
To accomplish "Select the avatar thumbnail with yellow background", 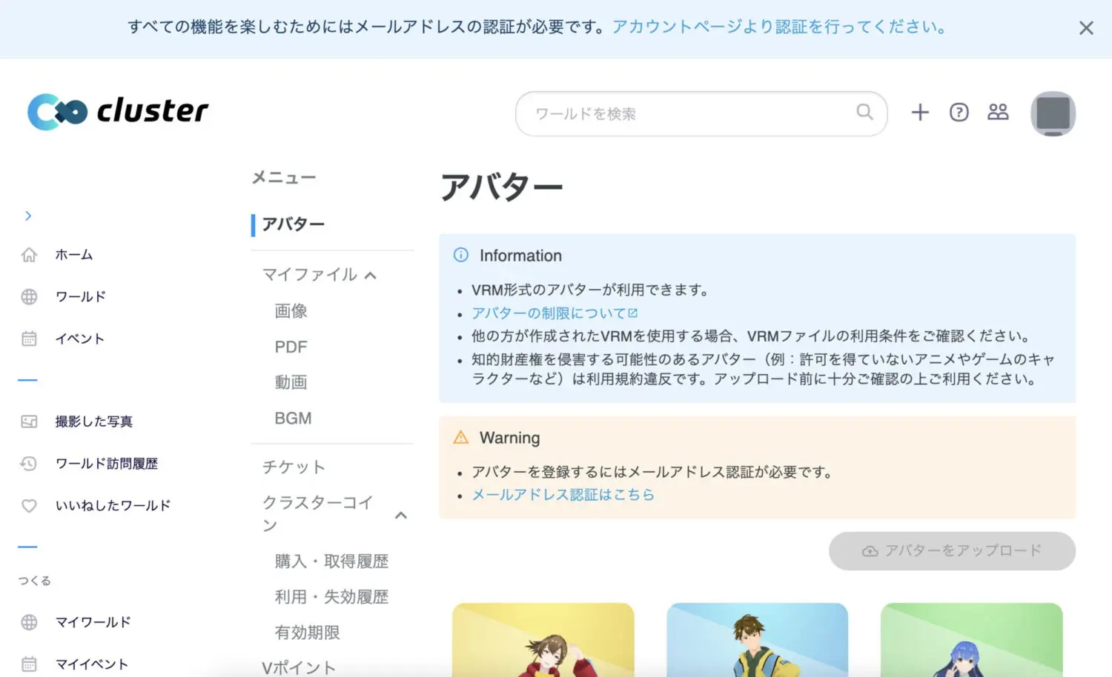I will click(543, 640).
